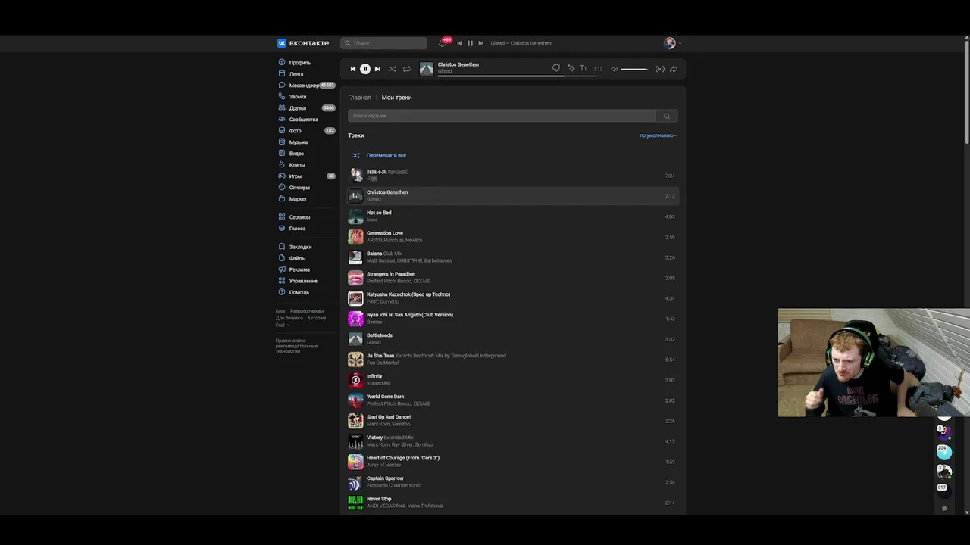Click the magnifier icon in music search
The height and width of the screenshot is (545, 970).
click(667, 116)
